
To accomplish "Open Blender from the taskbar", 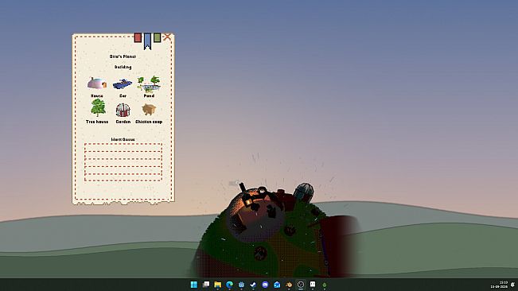I will (x=289, y=285).
